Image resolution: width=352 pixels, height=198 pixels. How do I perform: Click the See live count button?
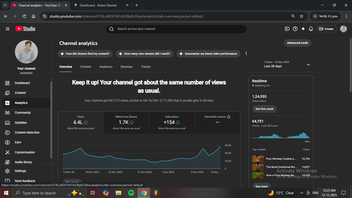tap(264, 109)
